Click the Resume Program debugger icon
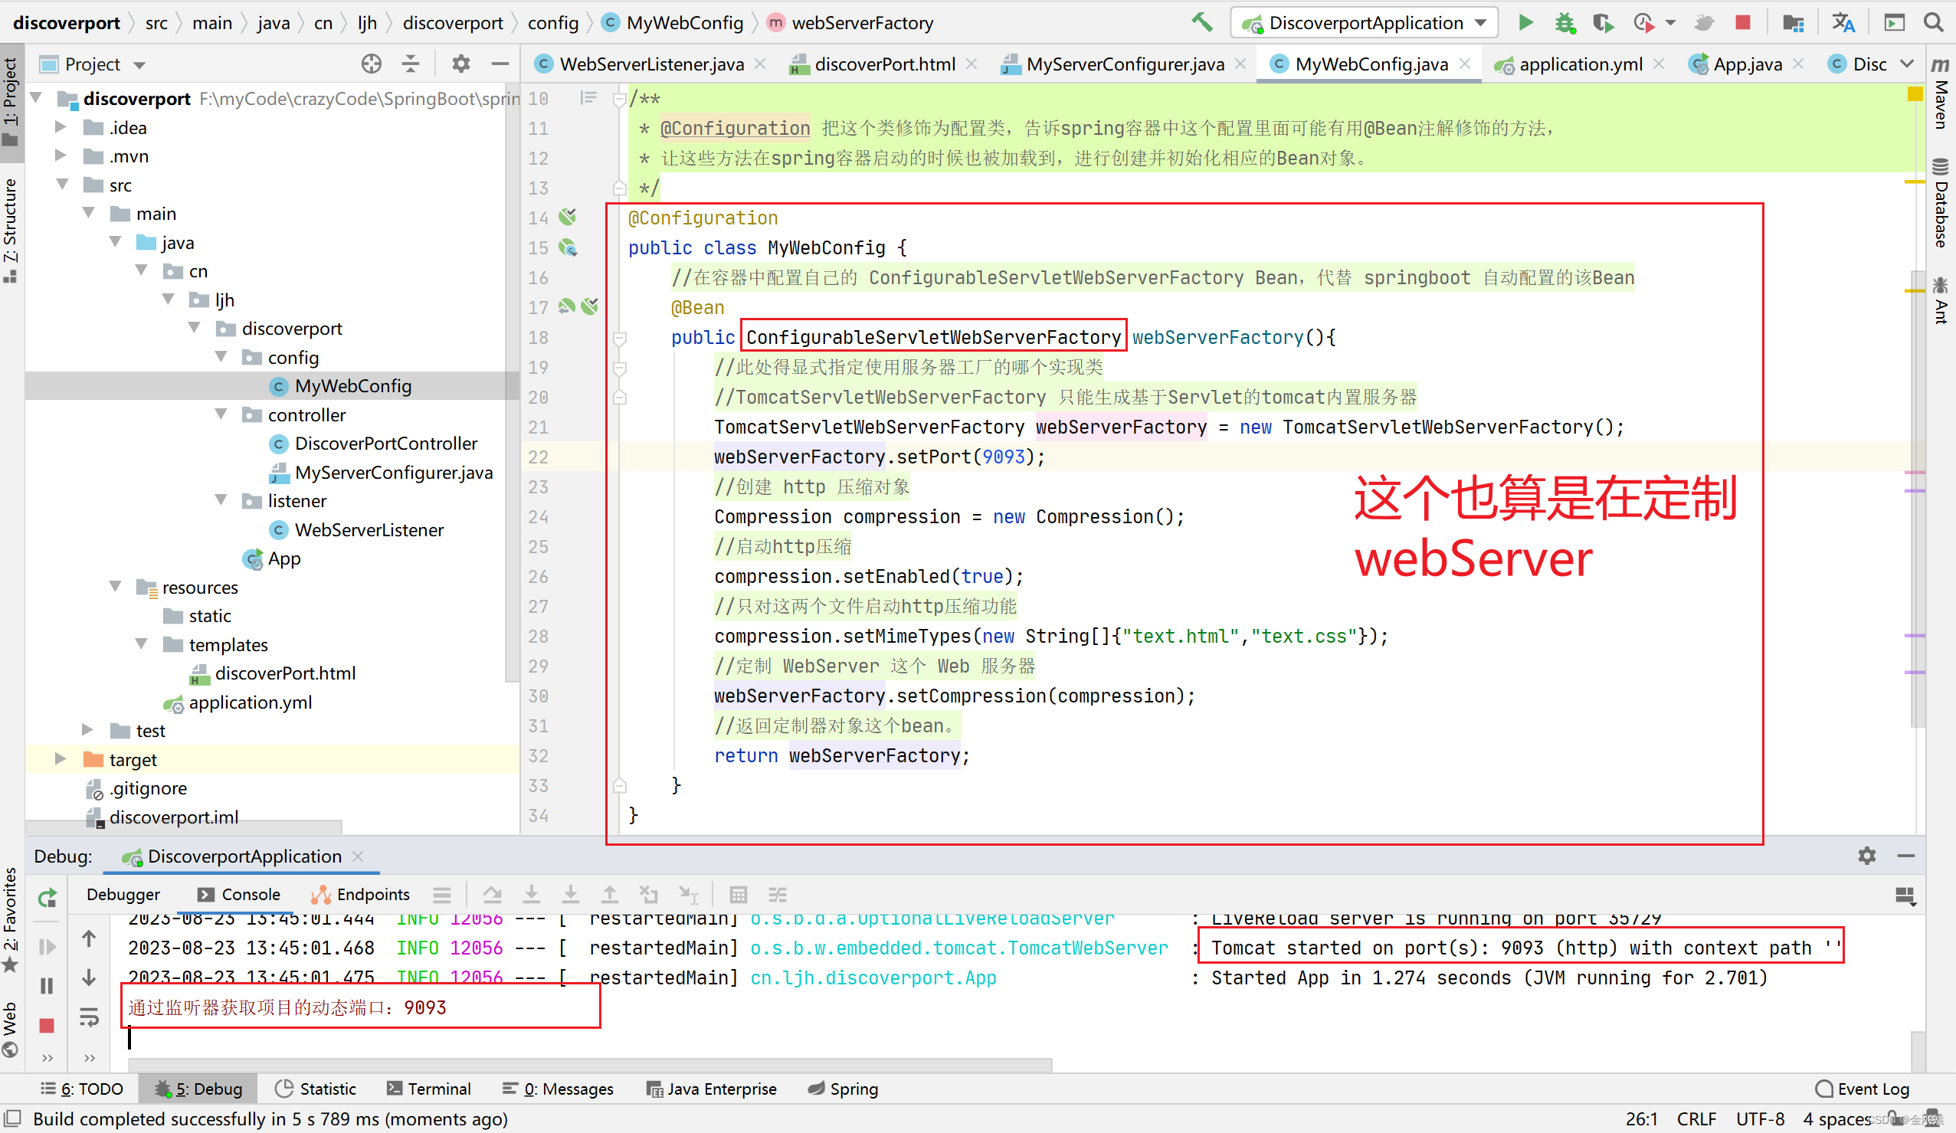The width and height of the screenshot is (1956, 1133). 46,950
